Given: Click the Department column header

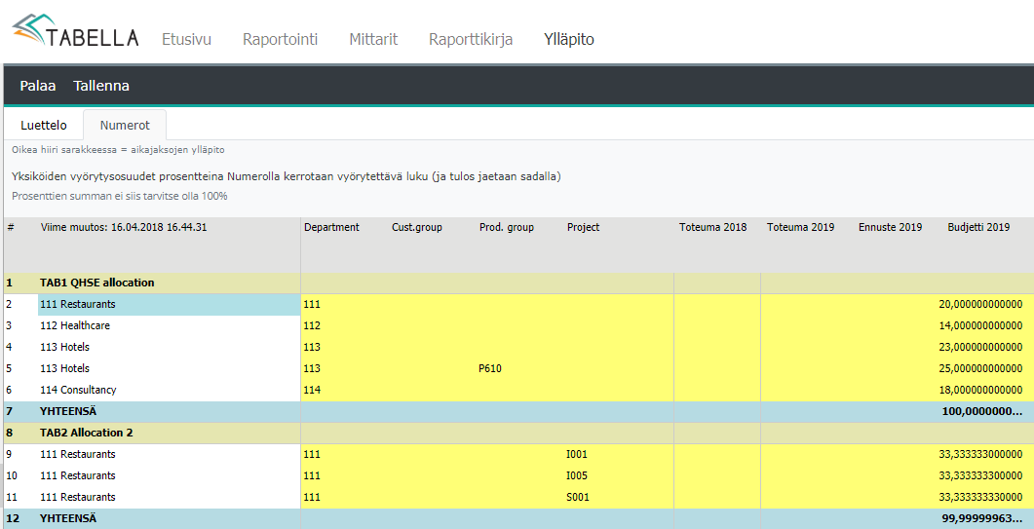Looking at the screenshot, I should click(331, 227).
